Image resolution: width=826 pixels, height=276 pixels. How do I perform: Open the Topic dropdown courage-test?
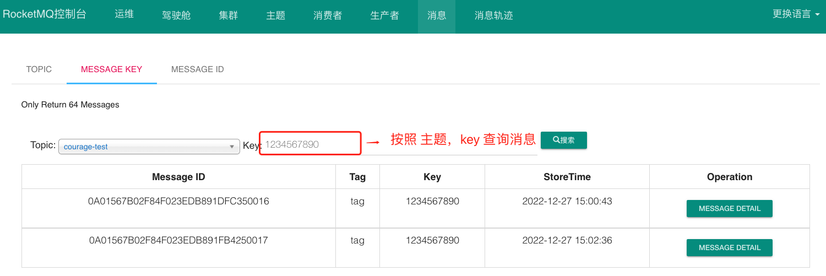click(x=149, y=147)
